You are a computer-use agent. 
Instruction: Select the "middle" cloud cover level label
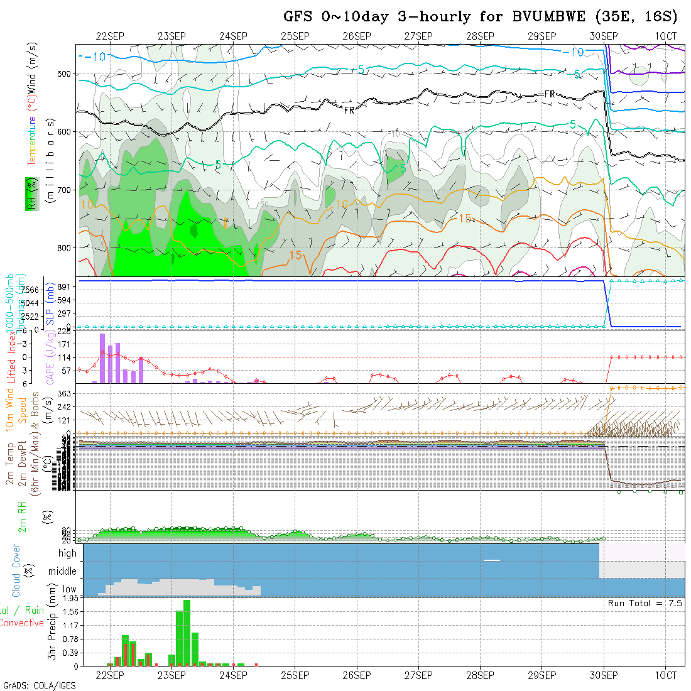63,572
